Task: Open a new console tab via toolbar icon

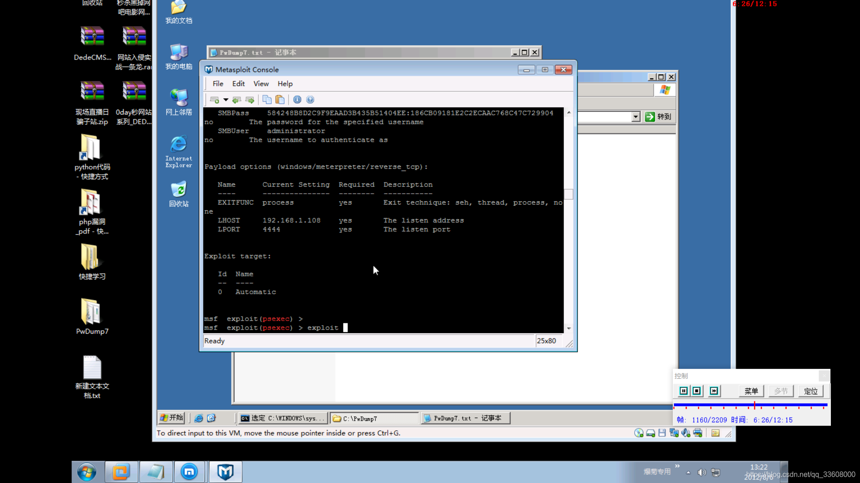Action: point(215,100)
